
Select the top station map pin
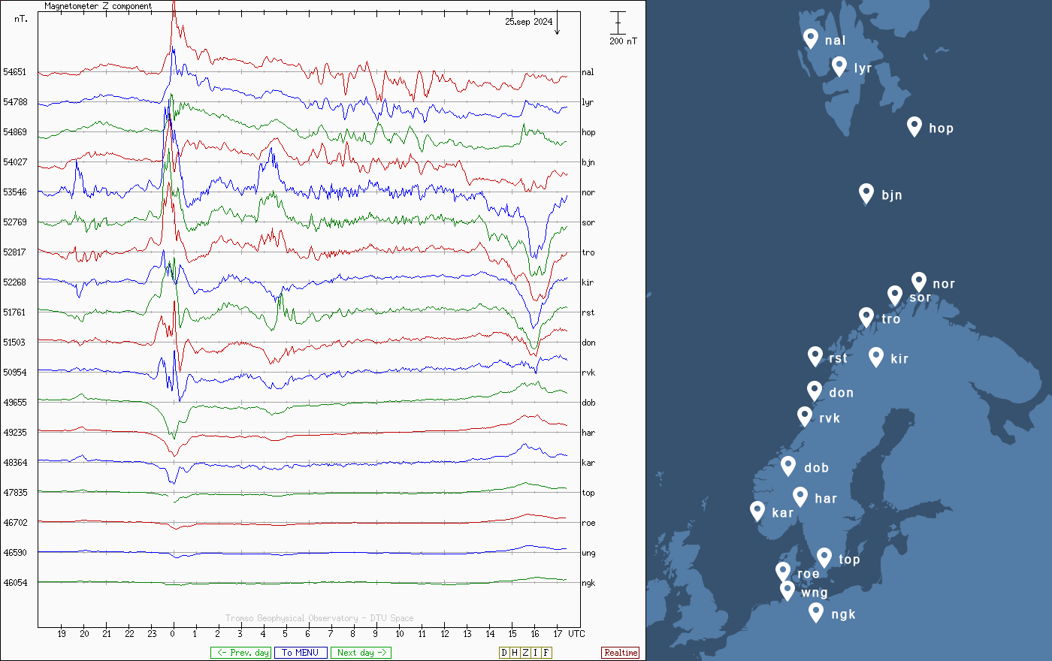coord(824,557)
